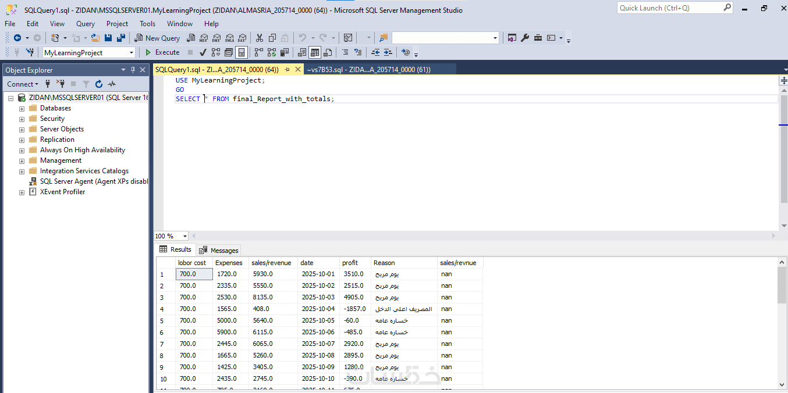Navigate backward using the back arrow icon
Screen dimensions: 788x393
pyautogui.click(x=17, y=38)
